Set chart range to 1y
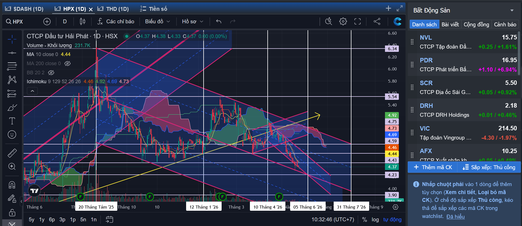Screen dimensions: 522x226 click(x=42, y=220)
